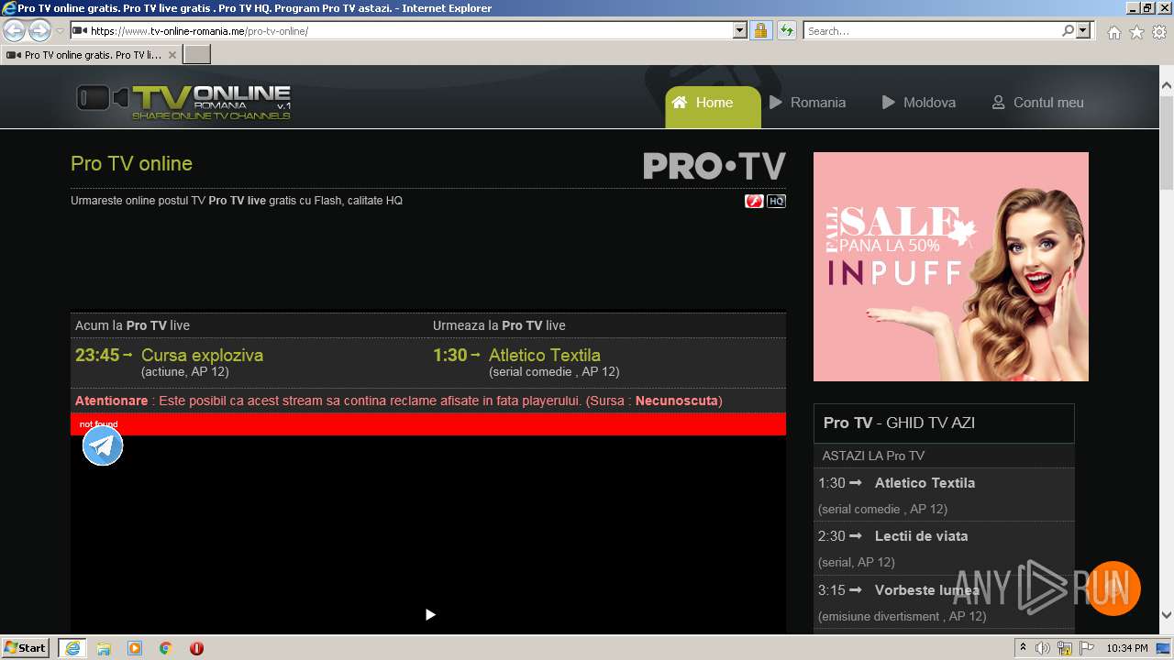1174x660 pixels.
Task: Click the page scrollbar up arrow
Action: 1166,86
